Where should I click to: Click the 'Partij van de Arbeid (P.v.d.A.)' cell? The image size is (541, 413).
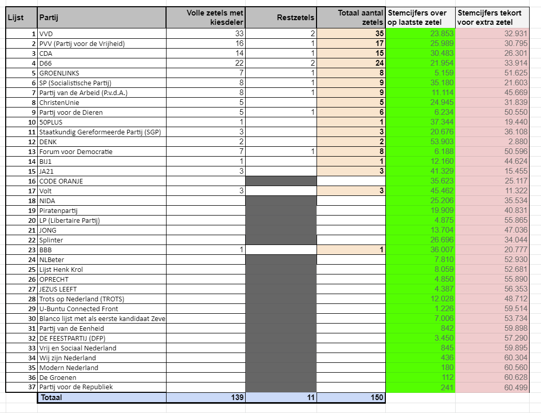point(102,93)
